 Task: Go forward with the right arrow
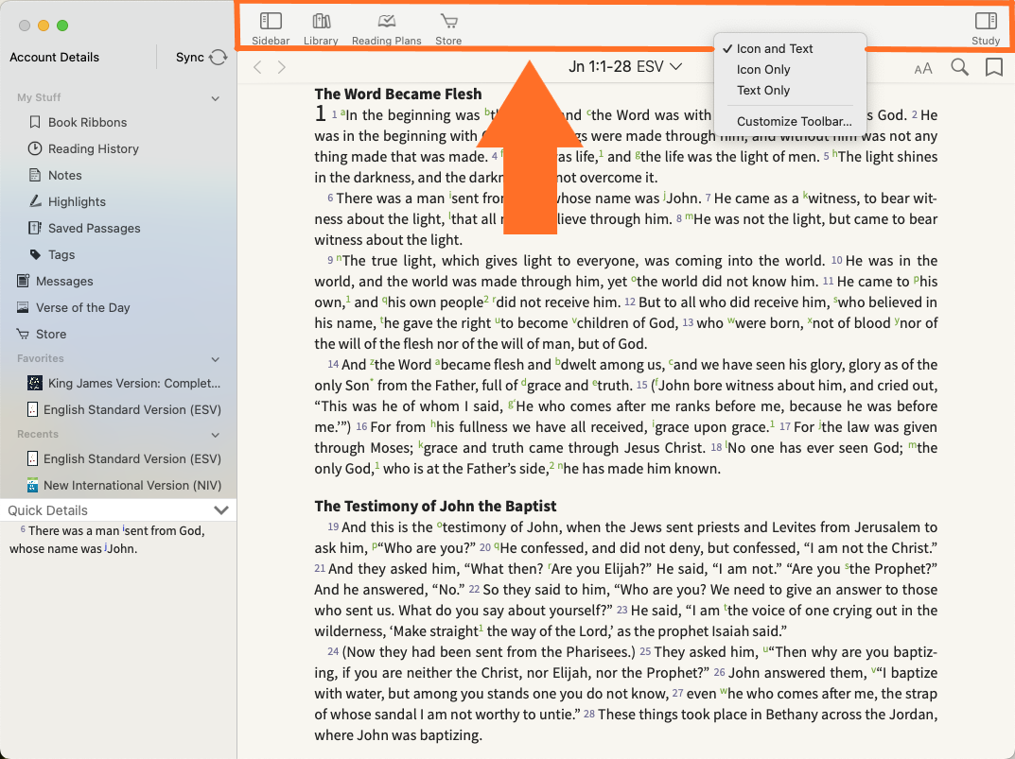click(282, 67)
